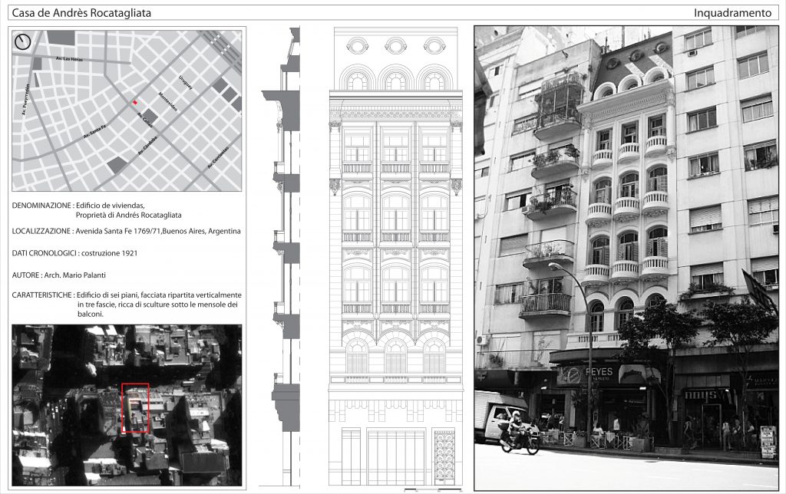Select the "Av. Corrientes" street label

point(219,159)
